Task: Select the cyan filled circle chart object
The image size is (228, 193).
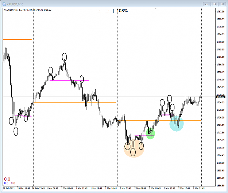Action: 177,124
